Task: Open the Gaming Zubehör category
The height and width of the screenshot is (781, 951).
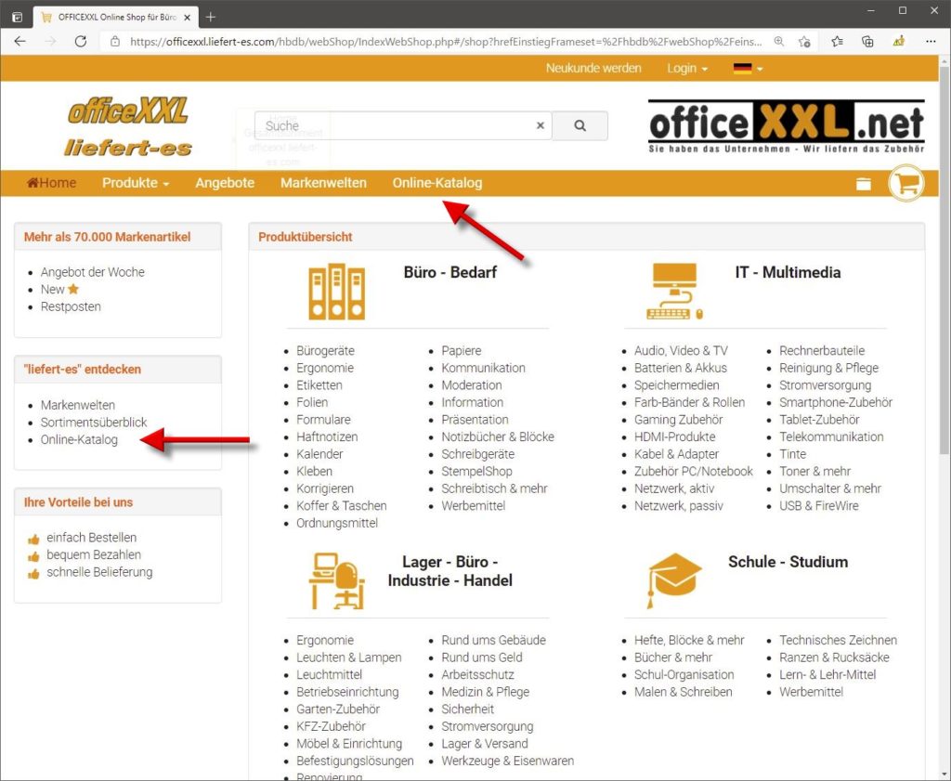Action: pos(678,420)
